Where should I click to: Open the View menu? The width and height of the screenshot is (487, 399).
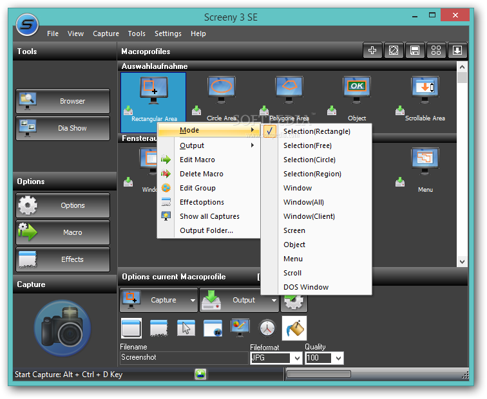click(76, 33)
